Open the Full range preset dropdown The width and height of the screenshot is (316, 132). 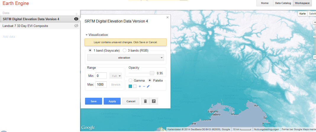116,76
